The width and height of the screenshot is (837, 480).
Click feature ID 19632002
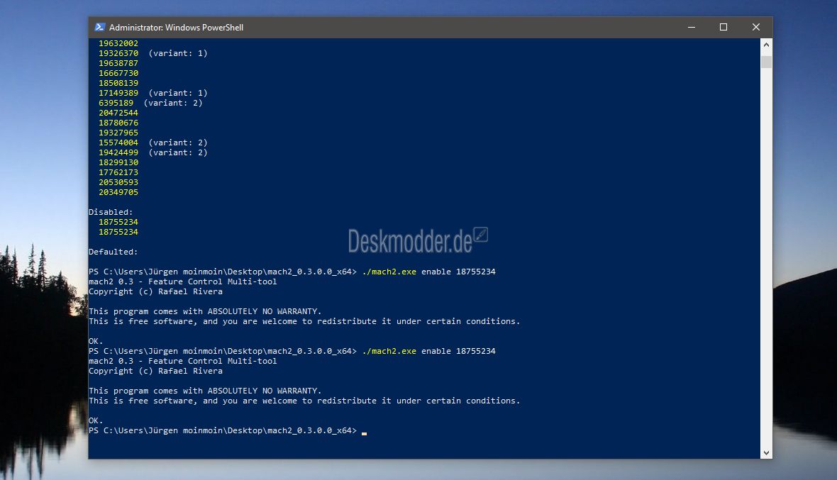[x=118, y=43]
